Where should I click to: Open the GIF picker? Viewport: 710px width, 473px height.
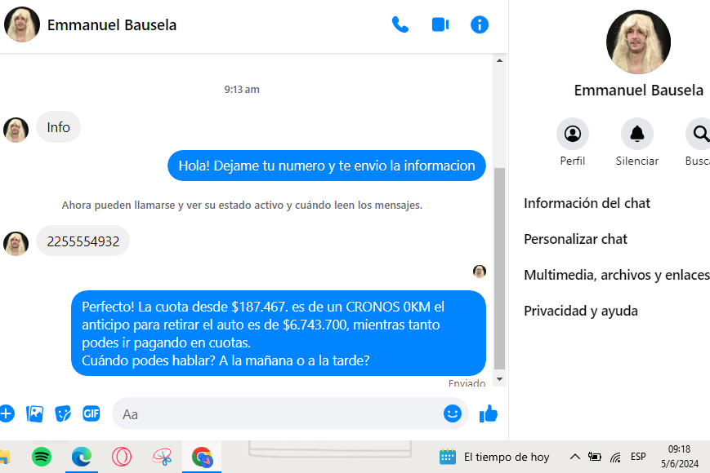[x=91, y=413]
